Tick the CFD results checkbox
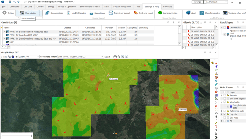Image resolution: width=246 pixels, height=140 pixels. coord(225,27)
